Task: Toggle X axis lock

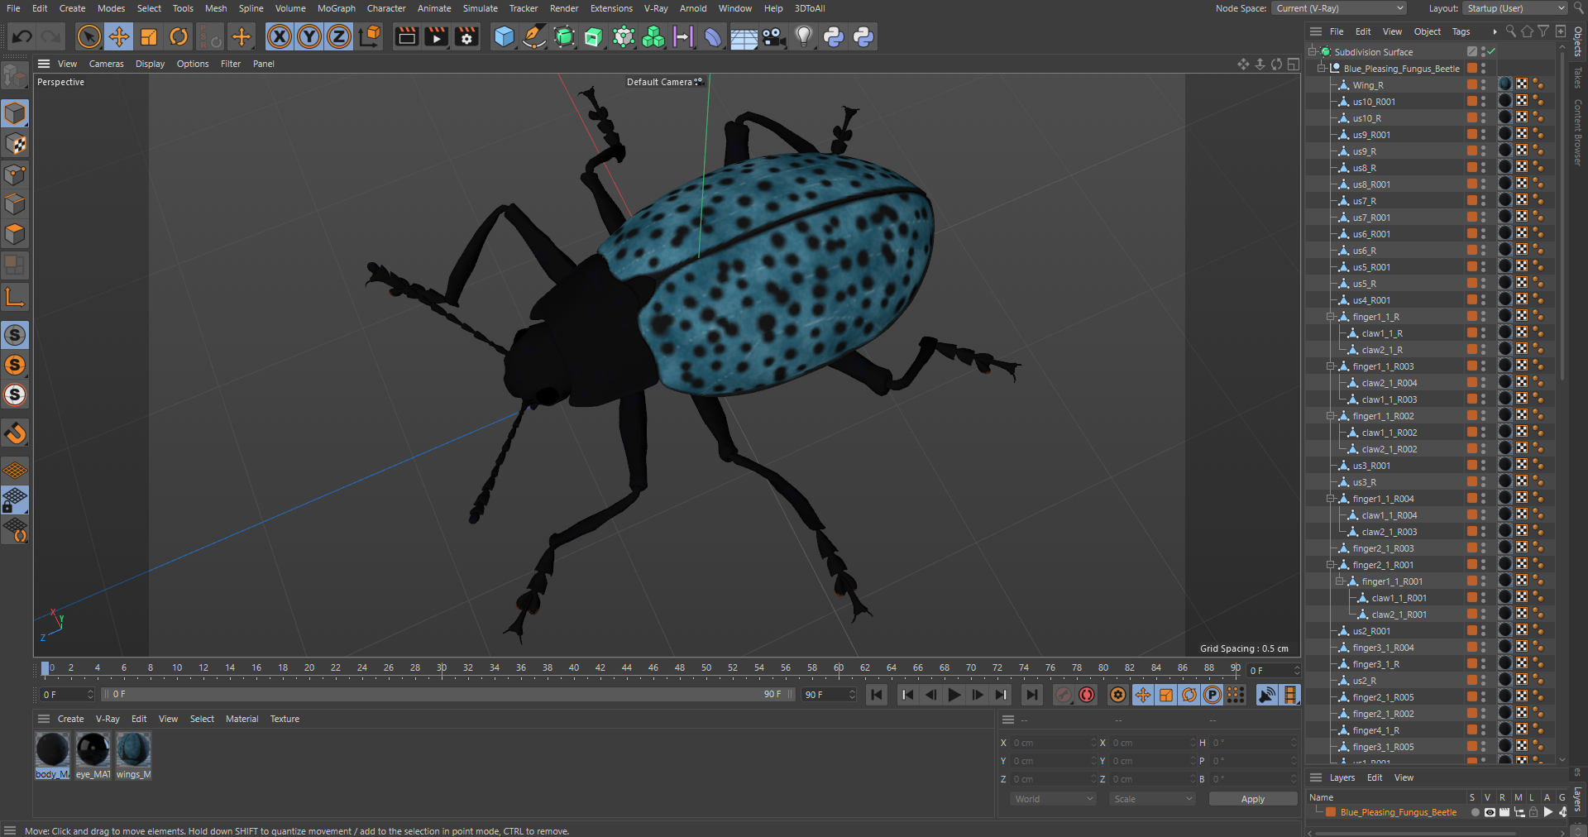Action: point(280,36)
